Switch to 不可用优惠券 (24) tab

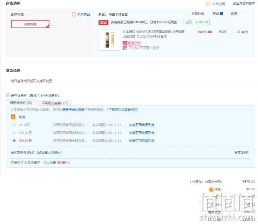(x=55, y=103)
